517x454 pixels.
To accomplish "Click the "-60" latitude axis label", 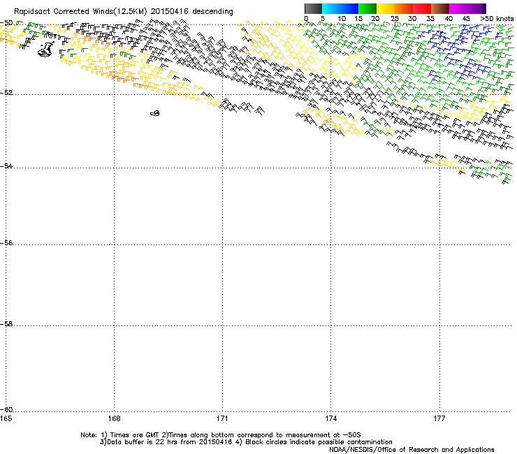I will pos(6,410).
